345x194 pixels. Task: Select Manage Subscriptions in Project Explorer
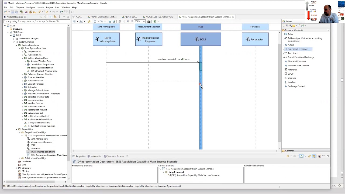tap(38, 90)
